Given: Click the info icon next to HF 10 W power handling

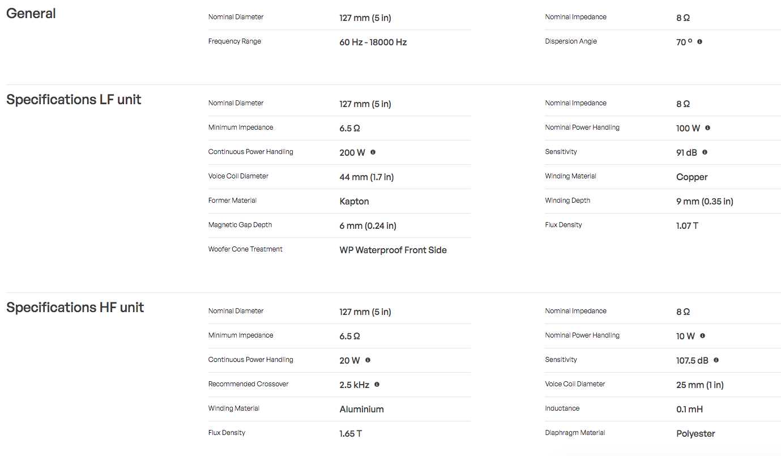Looking at the screenshot, I should 702,335.
